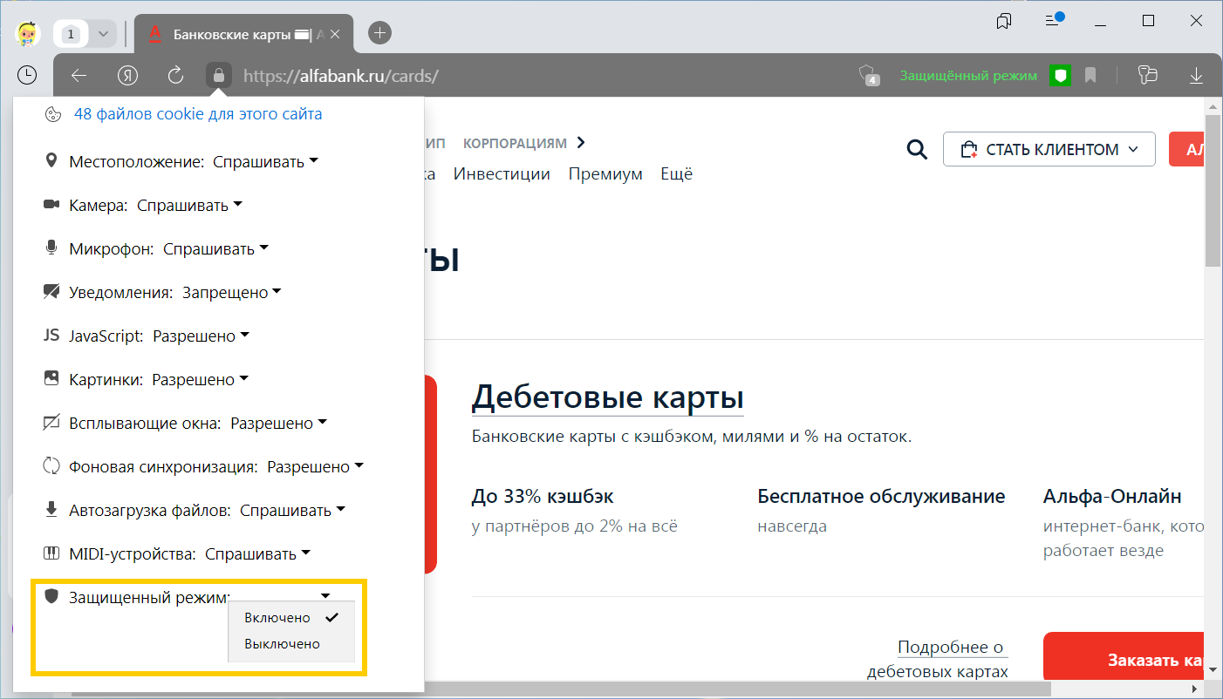
Task: Select Включено option
Action: (x=291, y=617)
